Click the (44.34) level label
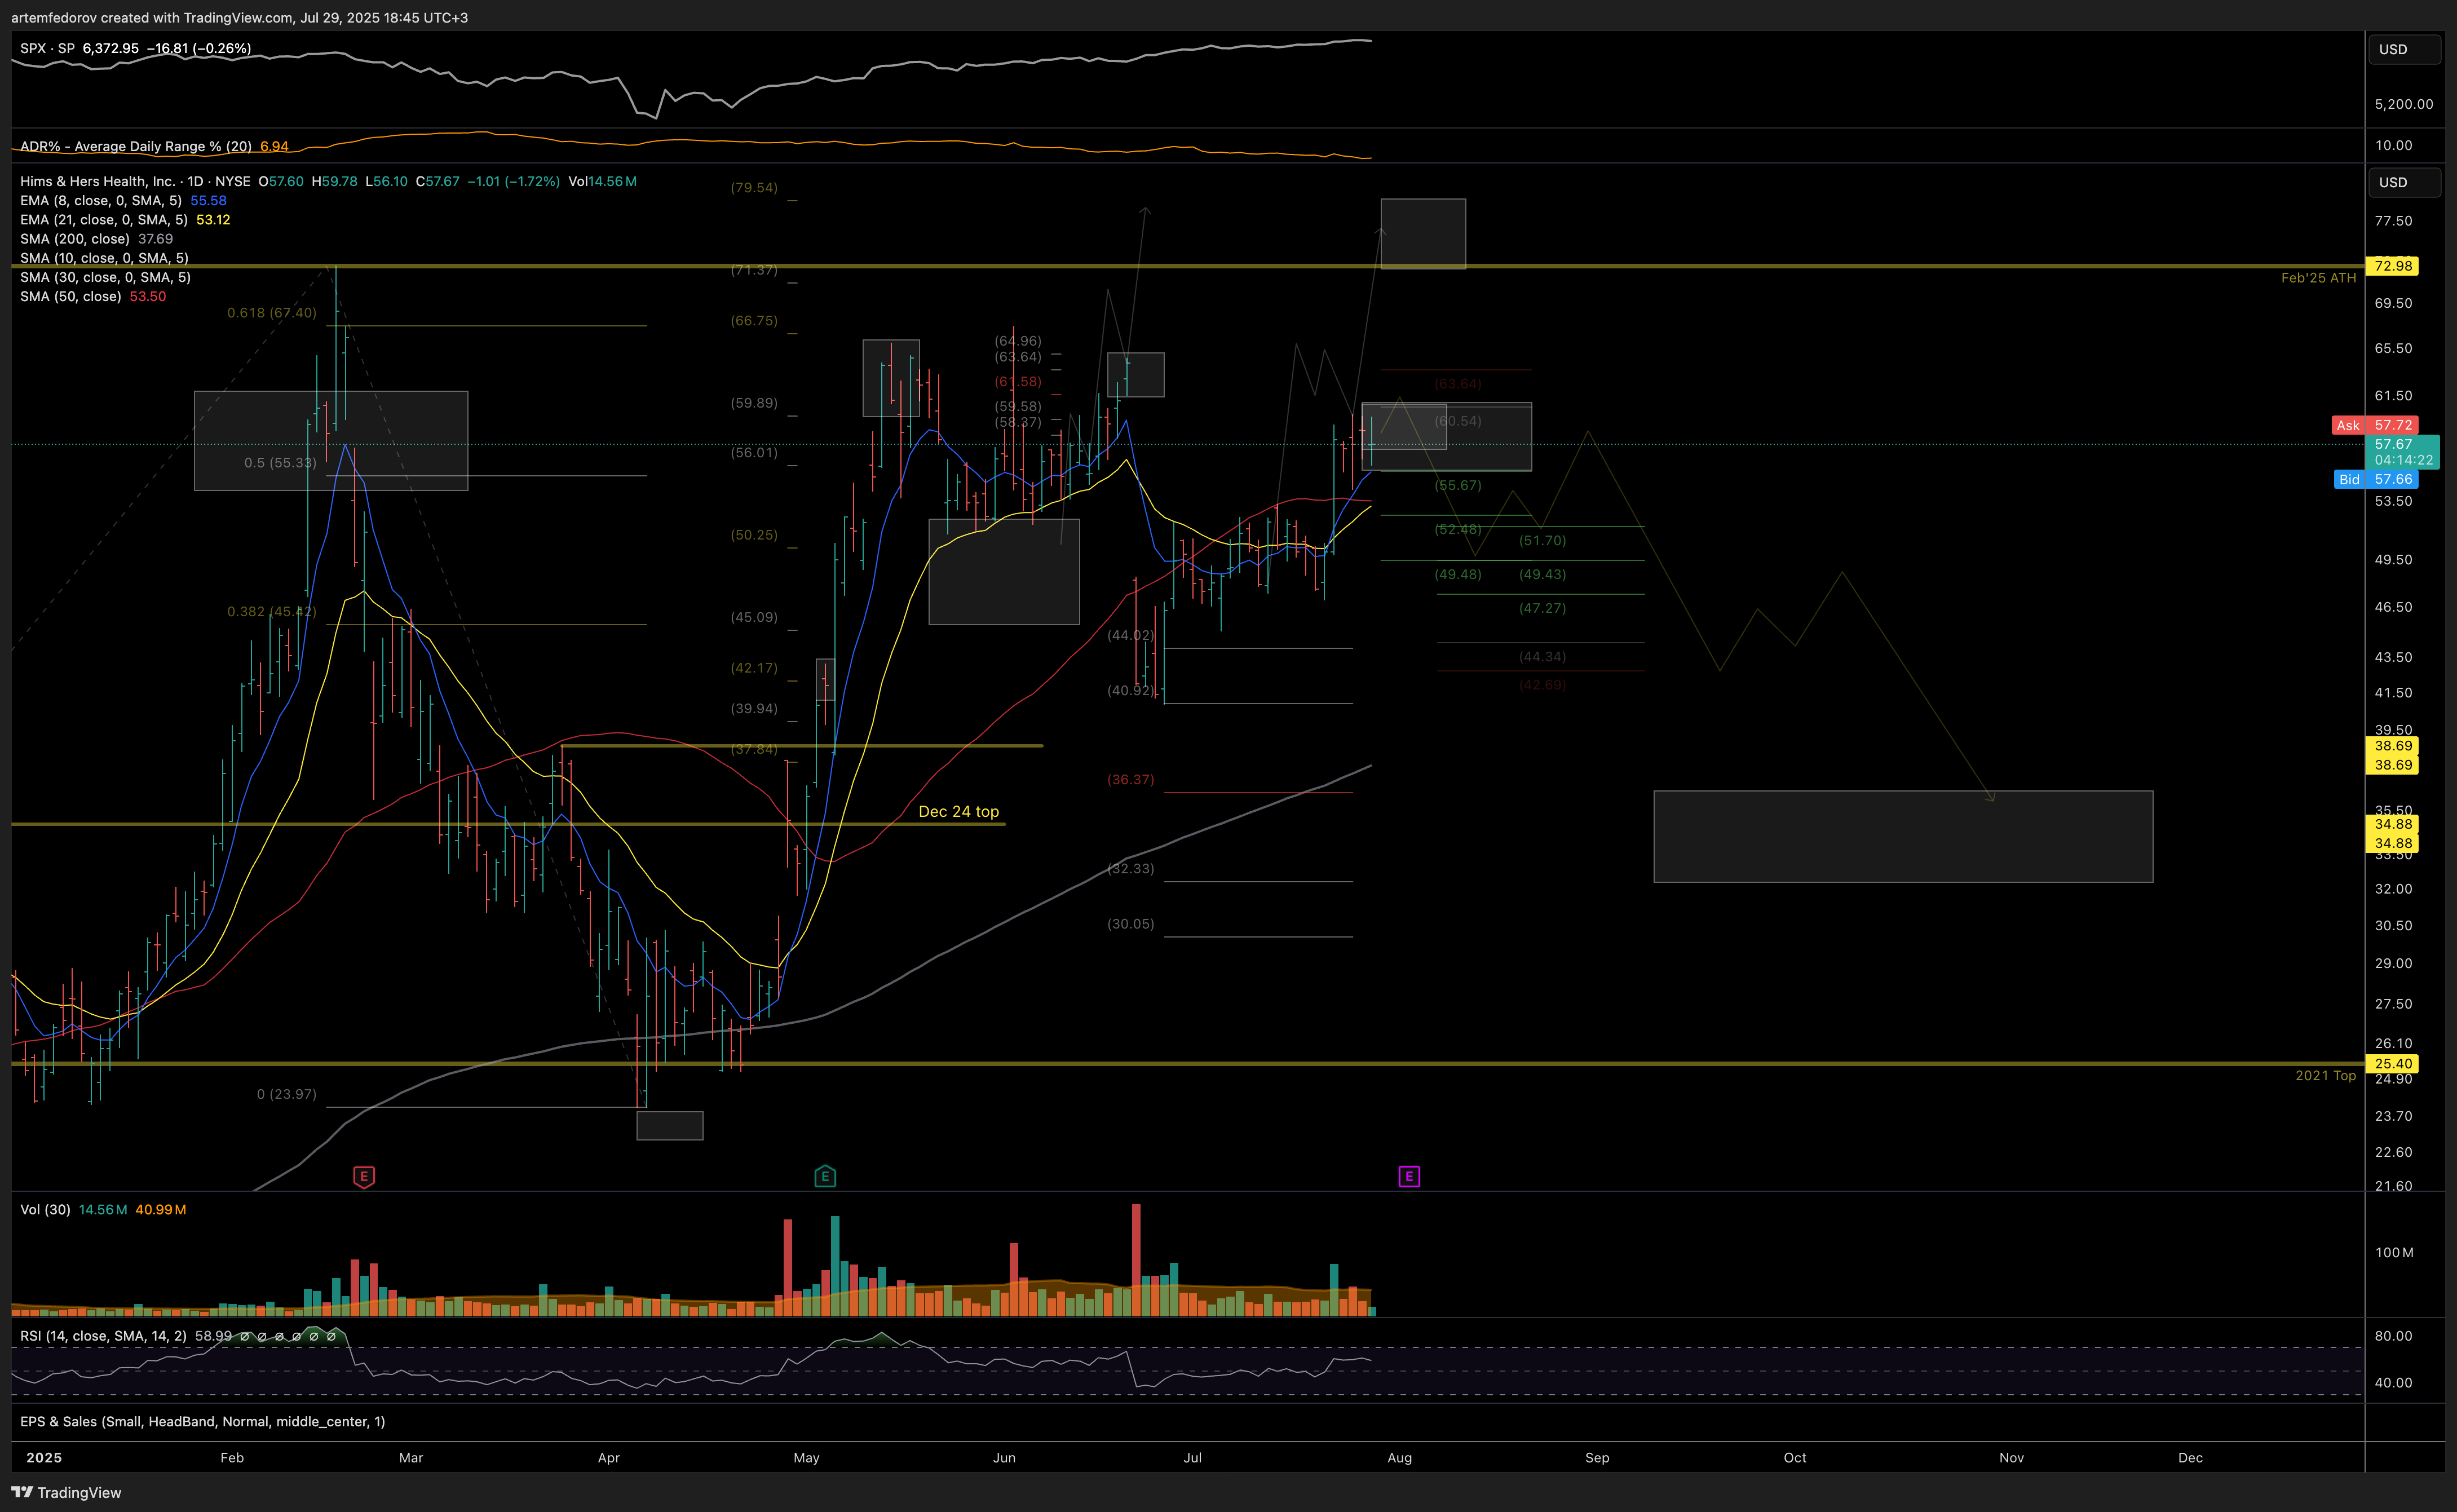2457x1512 pixels. pyautogui.click(x=1542, y=657)
